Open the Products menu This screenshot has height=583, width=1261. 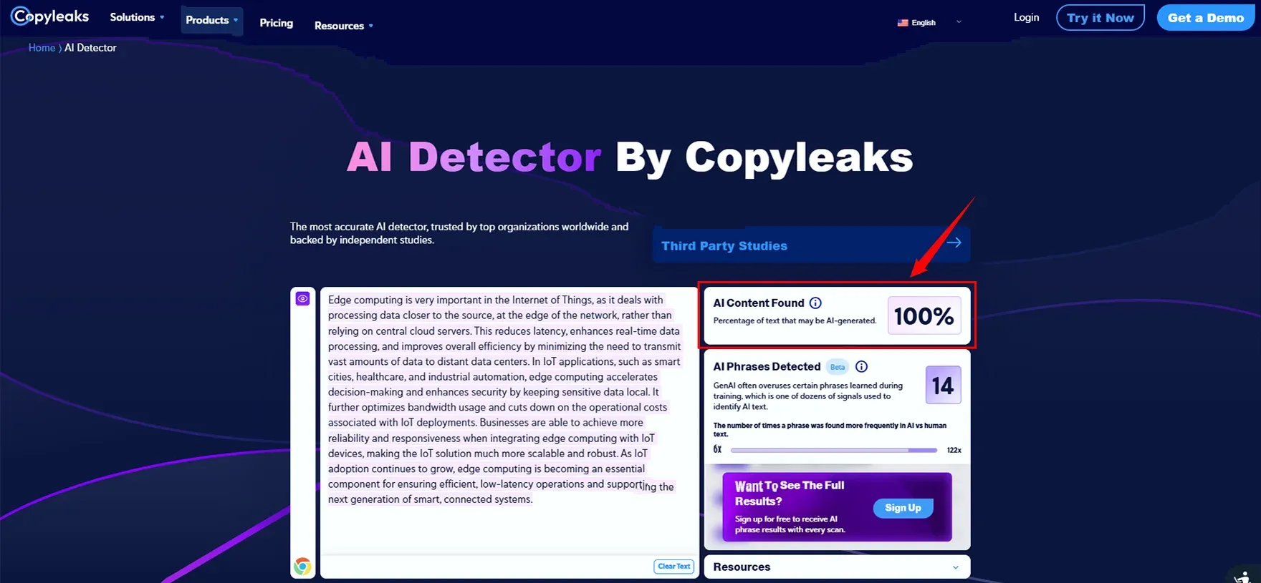point(211,20)
